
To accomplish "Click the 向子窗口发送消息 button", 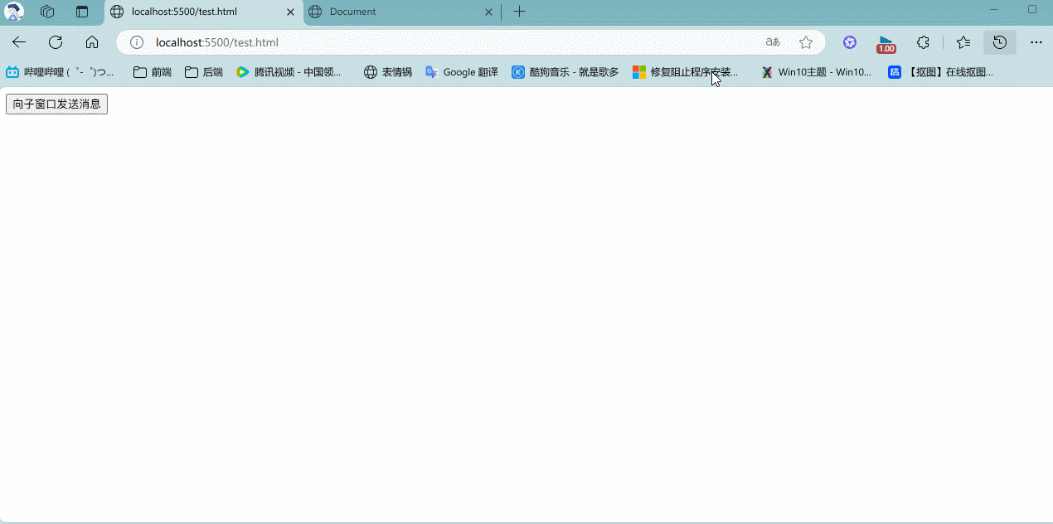I will coord(56,104).
